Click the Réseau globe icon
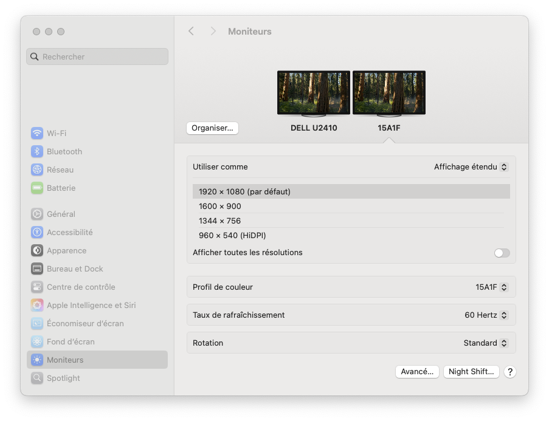 click(37, 169)
